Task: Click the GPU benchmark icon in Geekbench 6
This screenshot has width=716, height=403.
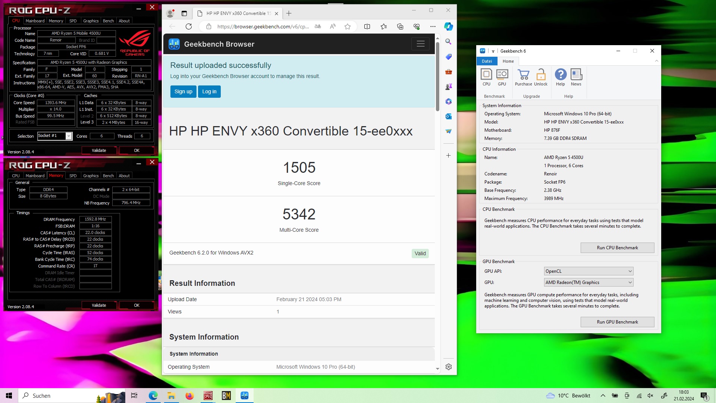Action: pyautogui.click(x=502, y=77)
